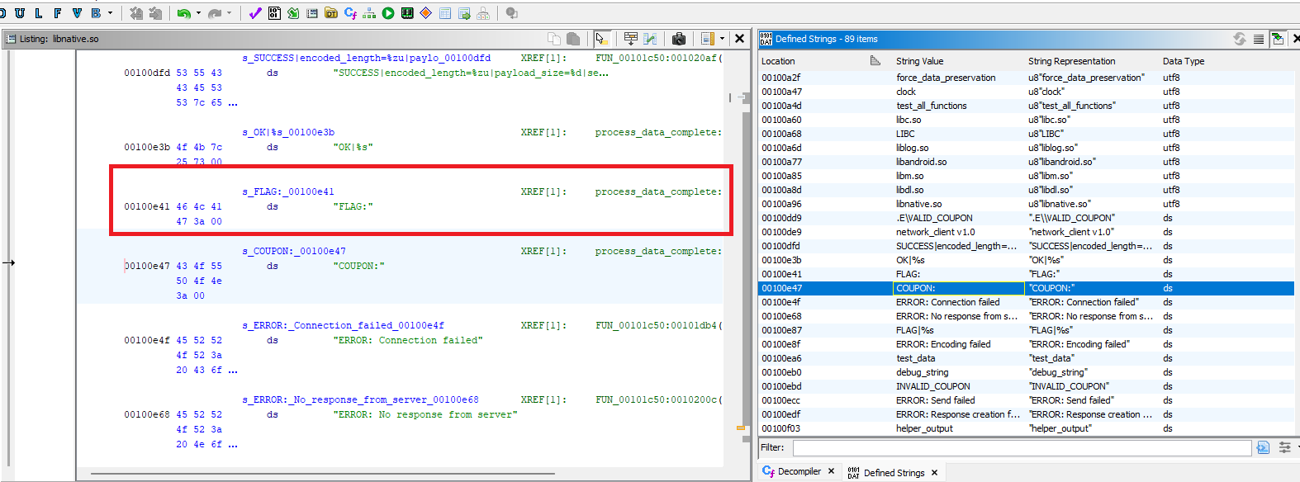Open the Data Type Manager icon

[331, 13]
